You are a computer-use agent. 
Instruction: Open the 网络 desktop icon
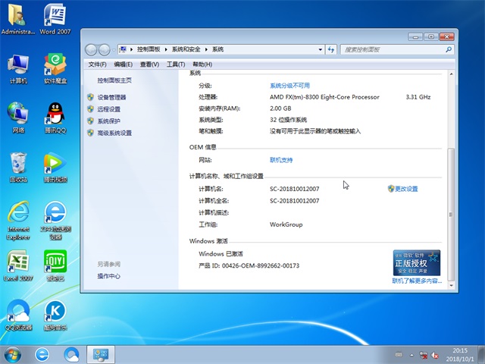[18, 118]
